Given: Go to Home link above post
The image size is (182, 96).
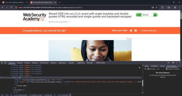Looking at the screenshot, I should (129, 39).
